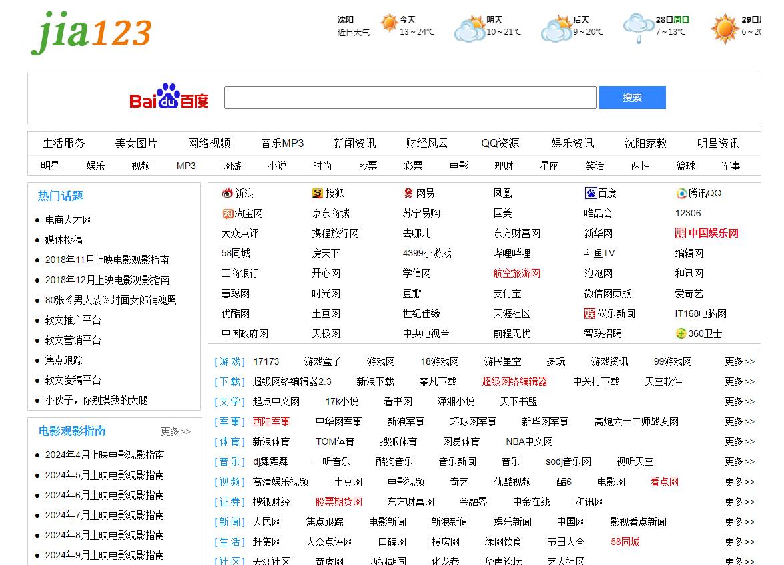Image resolution: width=784 pixels, height=565 pixels.
Task: Select 星座 in the secondary nav row
Action: pyautogui.click(x=550, y=166)
